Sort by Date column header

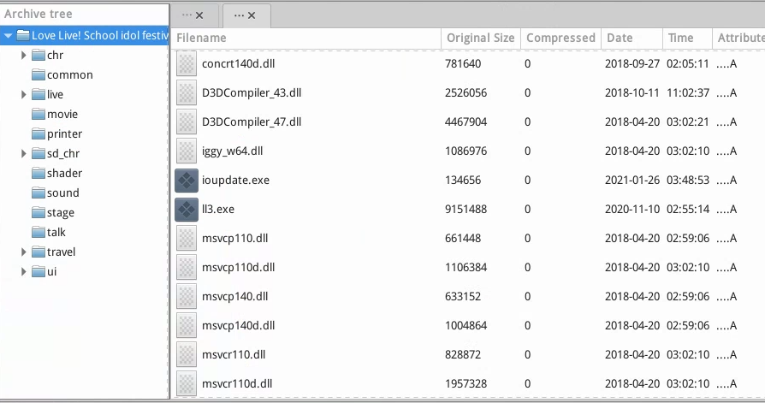coord(632,38)
